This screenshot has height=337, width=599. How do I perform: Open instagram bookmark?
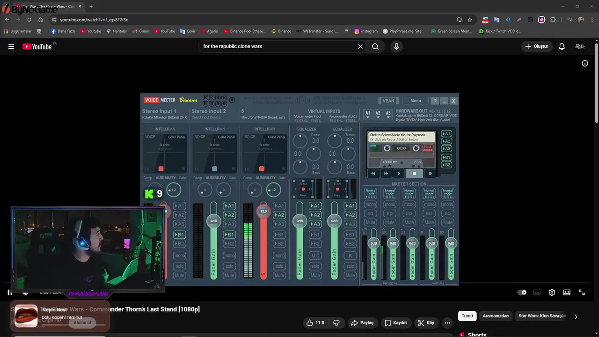click(x=365, y=31)
